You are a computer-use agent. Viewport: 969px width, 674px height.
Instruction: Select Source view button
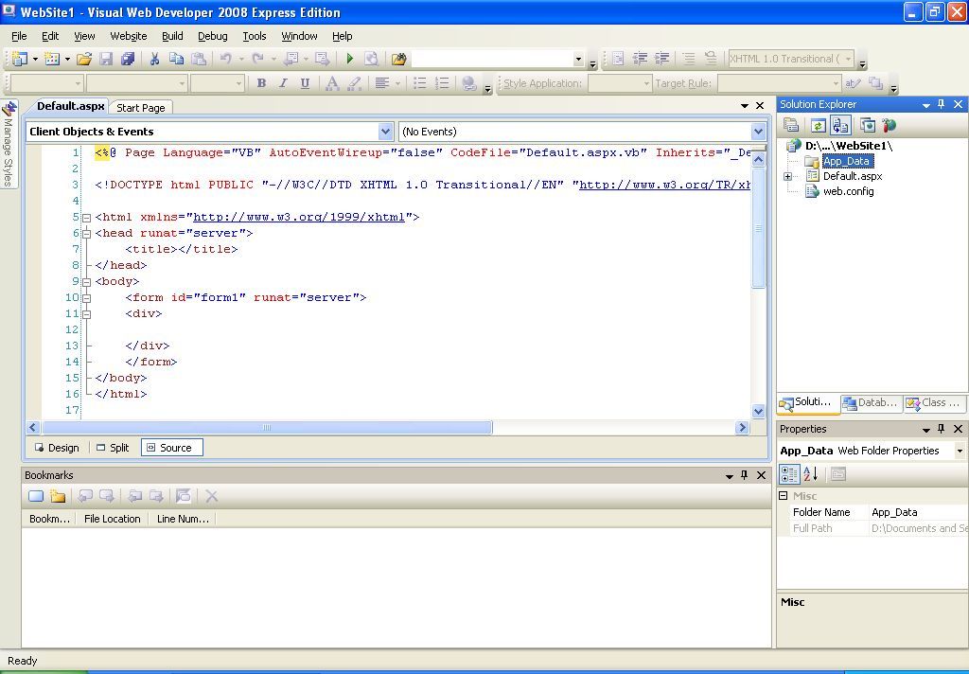click(172, 448)
